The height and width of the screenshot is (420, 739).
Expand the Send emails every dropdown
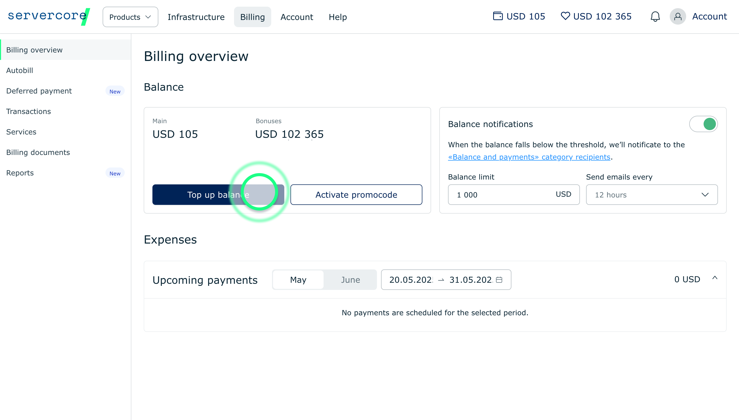click(x=652, y=195)
